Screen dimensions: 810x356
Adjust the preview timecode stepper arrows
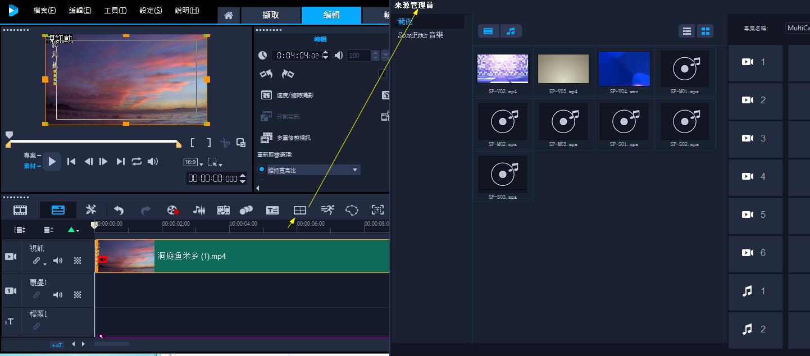coord(243,179)
